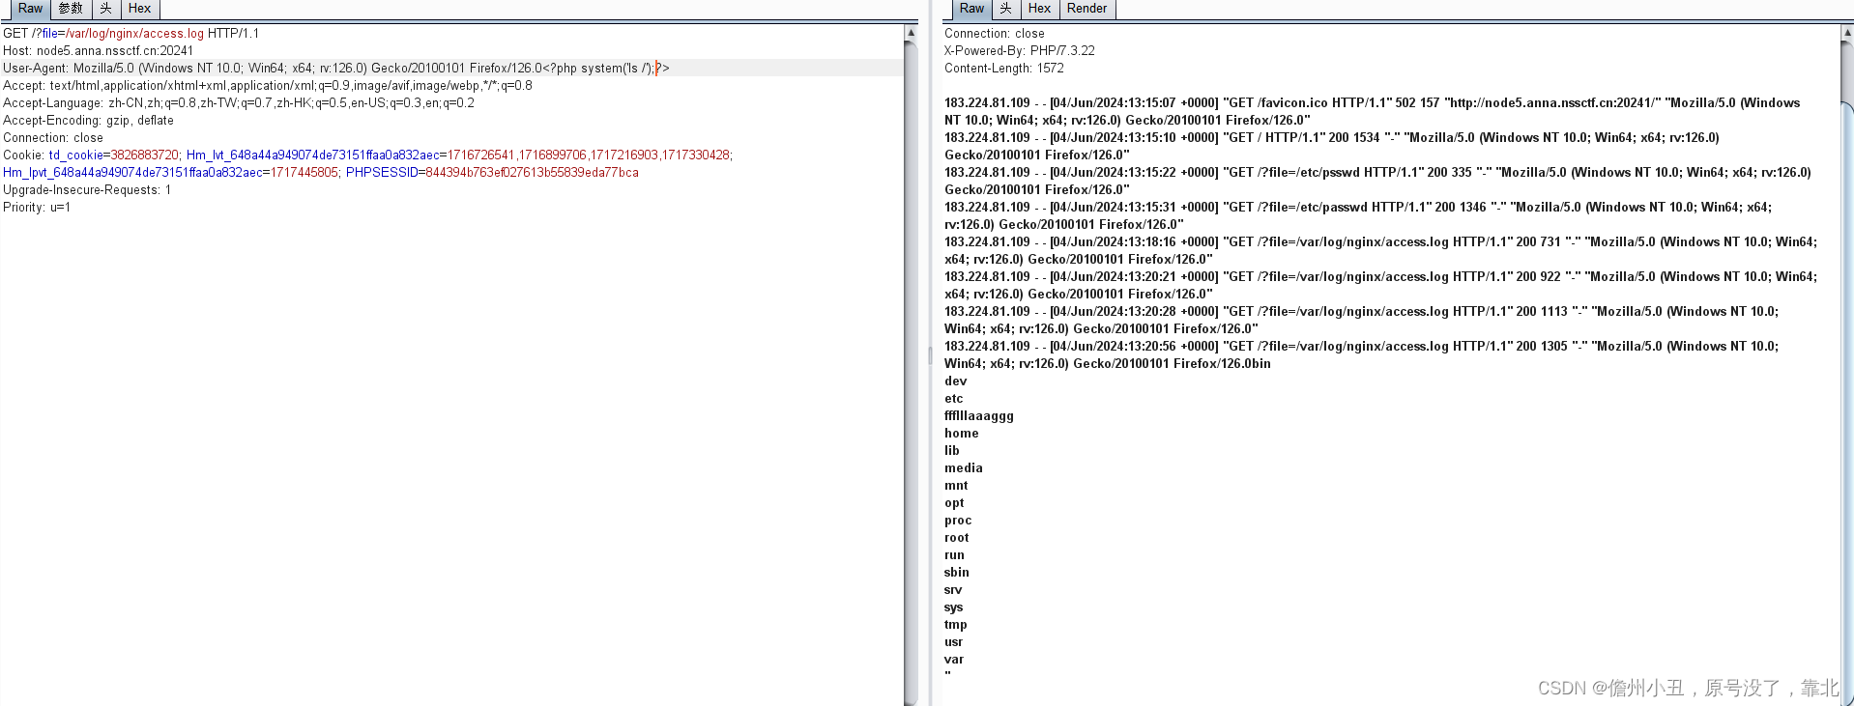Click the Accept-Language header line
Image resolution: width=1854 pixels, height=706 pixels.
click(x=239, y=102)
